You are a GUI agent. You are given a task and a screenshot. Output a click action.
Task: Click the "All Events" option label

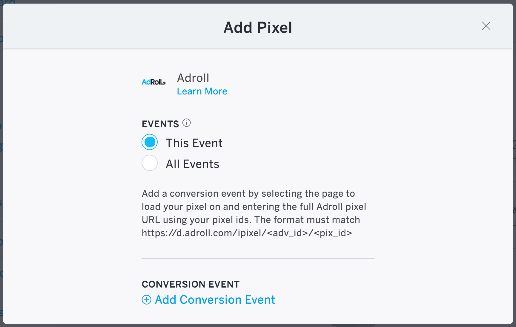(x=193, y=164)
